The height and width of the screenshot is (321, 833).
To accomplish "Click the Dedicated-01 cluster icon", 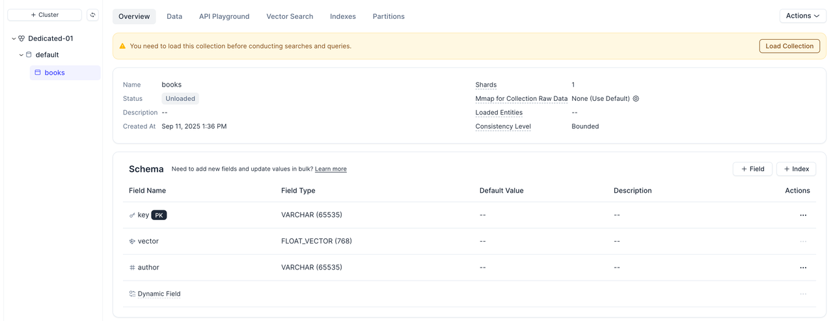I will tap(21, 39).
